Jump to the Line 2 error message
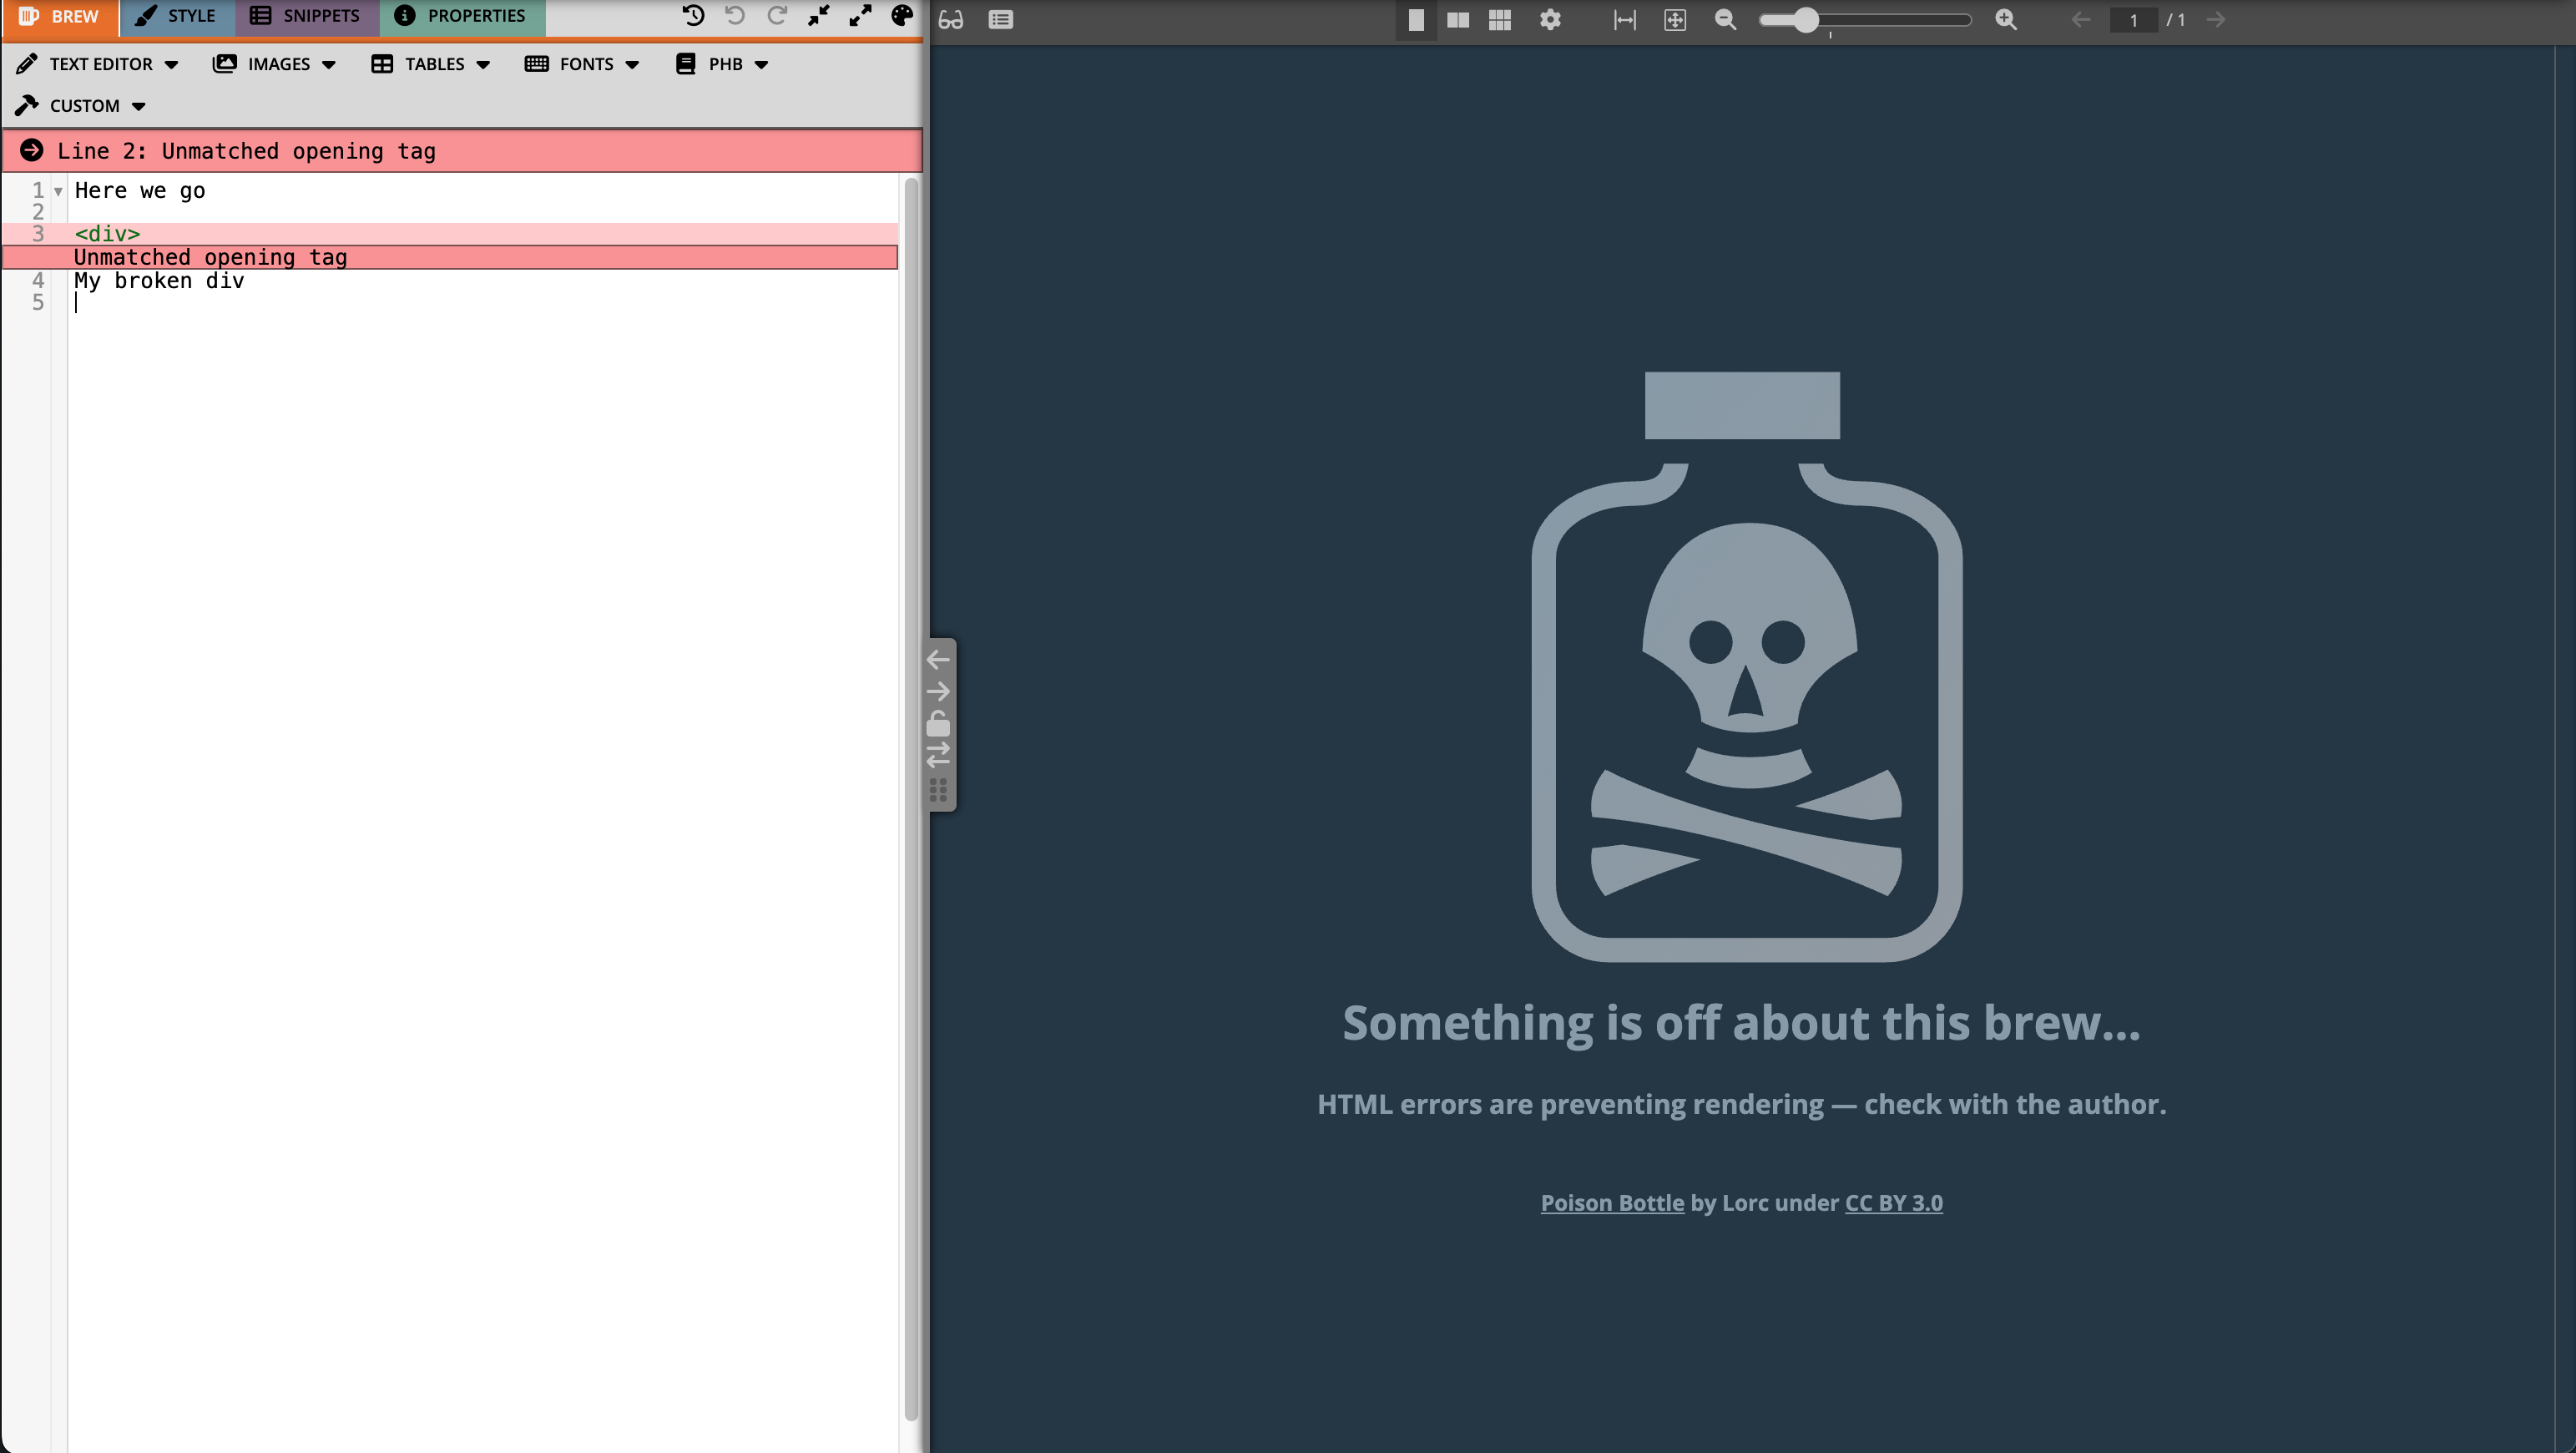The width and height of the screenshot is (2576, 1453). (x=246, y=151)
